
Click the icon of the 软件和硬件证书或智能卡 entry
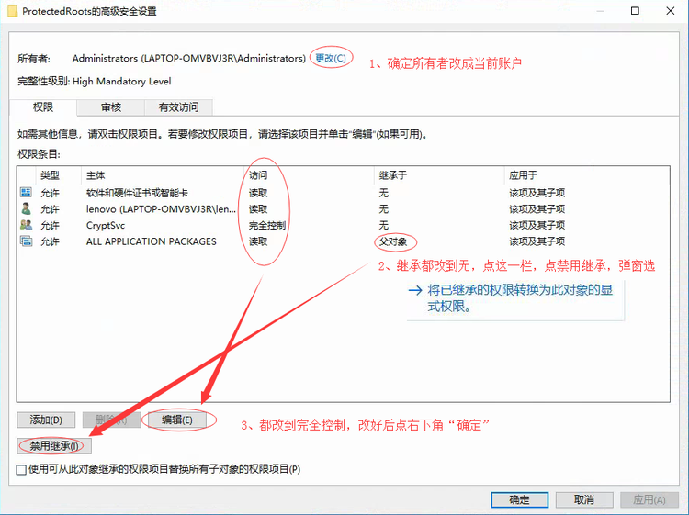click(x=26, y=193)
